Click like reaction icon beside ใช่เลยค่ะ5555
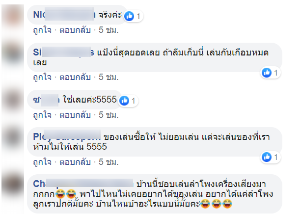Viewport: 301px width, 214px height. 124,101
